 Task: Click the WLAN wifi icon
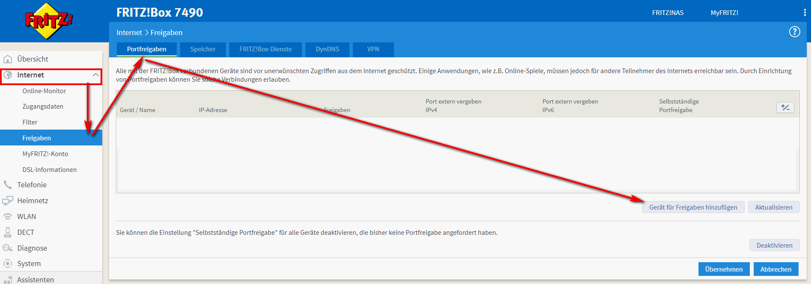8,216
